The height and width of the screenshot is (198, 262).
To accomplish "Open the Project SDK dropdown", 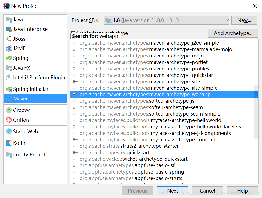I will click(x=167, y=20).
